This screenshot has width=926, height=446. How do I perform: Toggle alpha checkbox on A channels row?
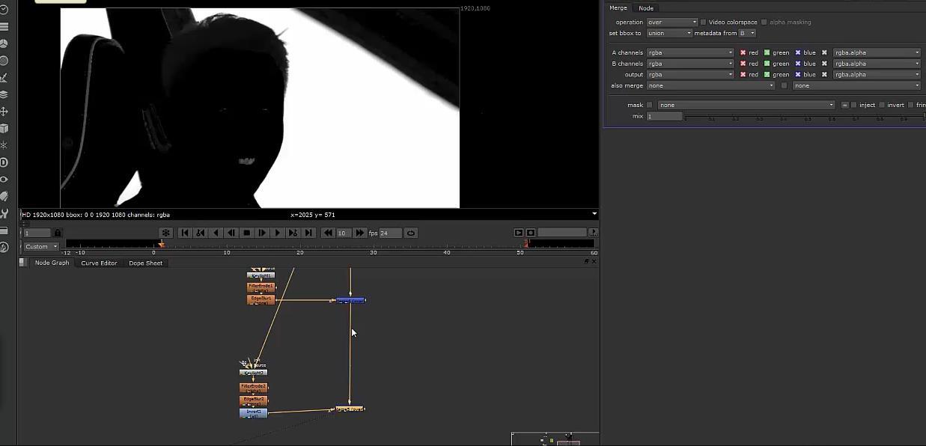point(824,52)
